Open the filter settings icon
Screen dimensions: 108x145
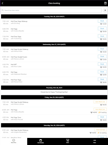click(105, 10)
